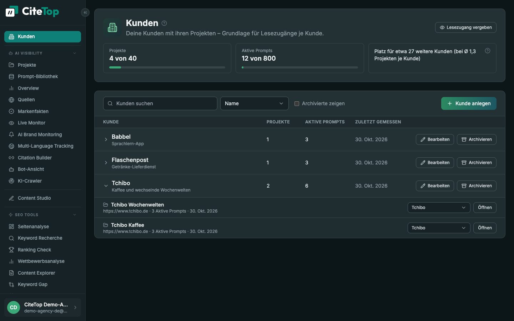Edit Tchibo with Bearbeiten
The height and width of the screenshot is (321, 514).
point(435,186)
